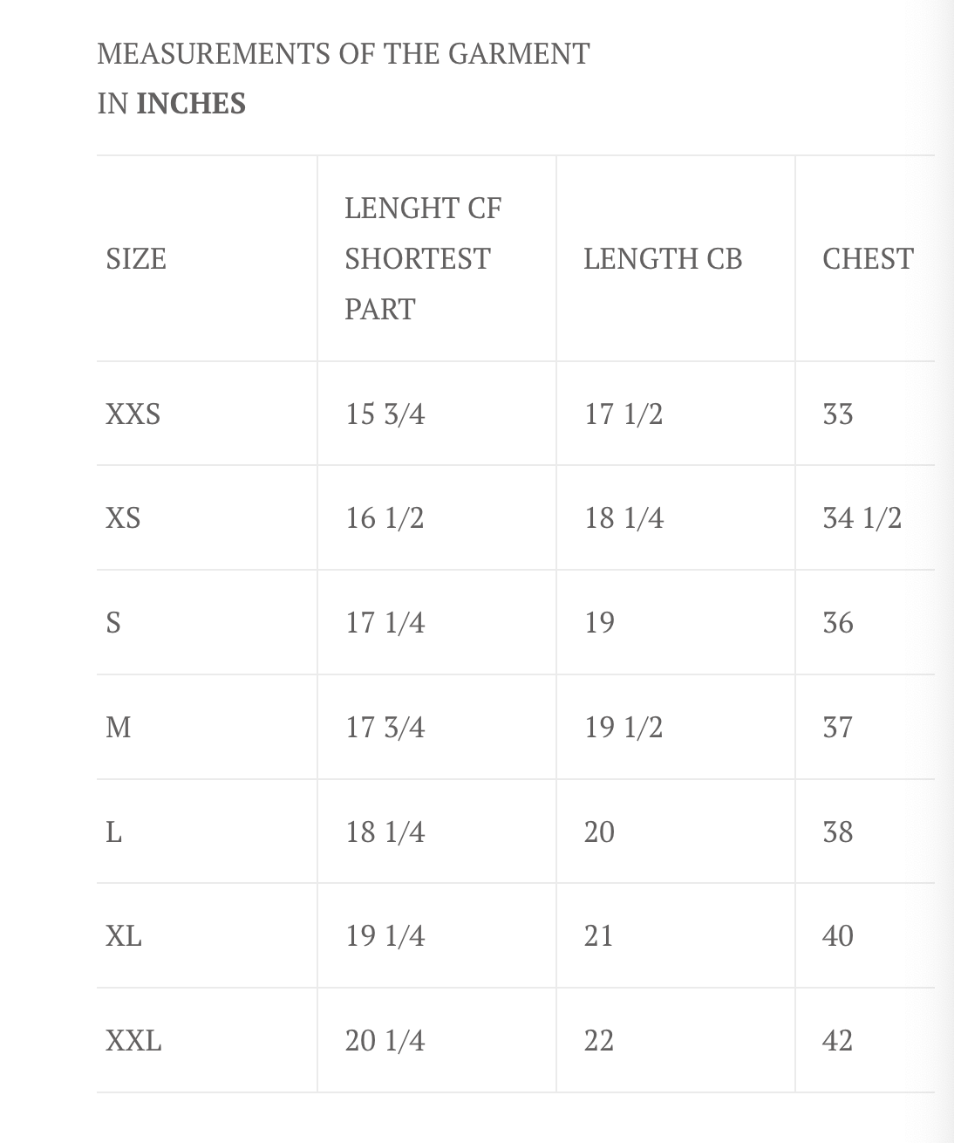Click the CHEST column header

868,259
